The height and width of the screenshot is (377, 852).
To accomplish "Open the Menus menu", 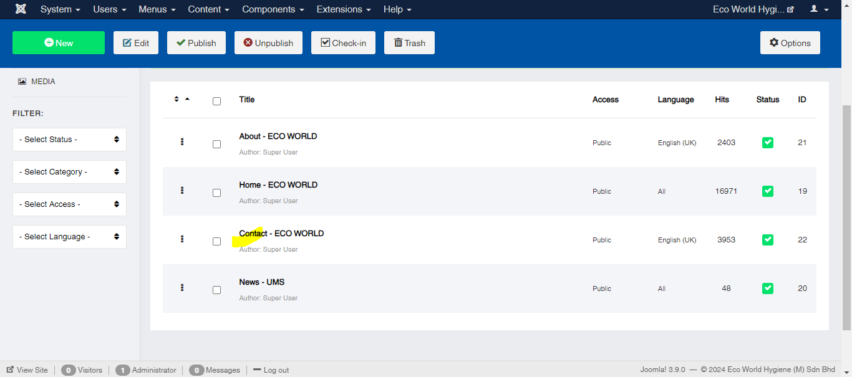I will pos(157,9).
